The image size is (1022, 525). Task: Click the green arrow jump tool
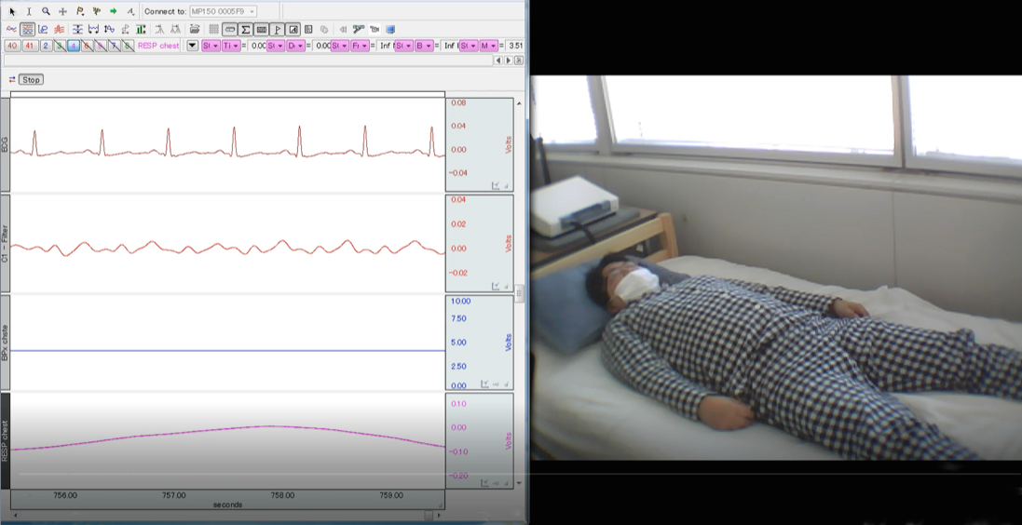[114, 11]
